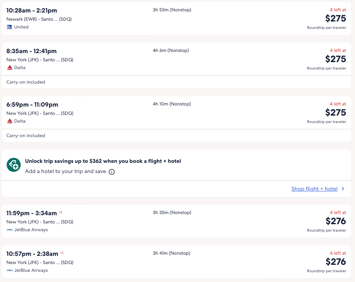Click the JetBlue logo on 10:57pm flight
Viewport: 355px width, 282px height.
pos(10,270)
